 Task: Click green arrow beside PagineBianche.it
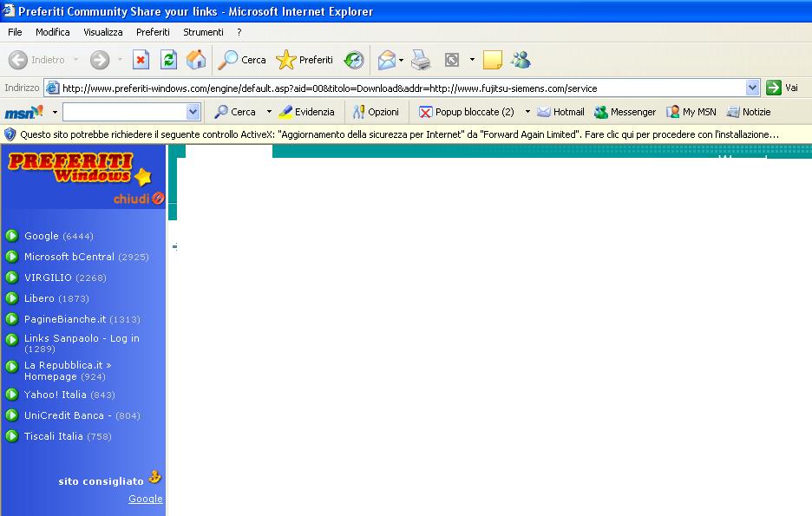(x=12, y=319)
